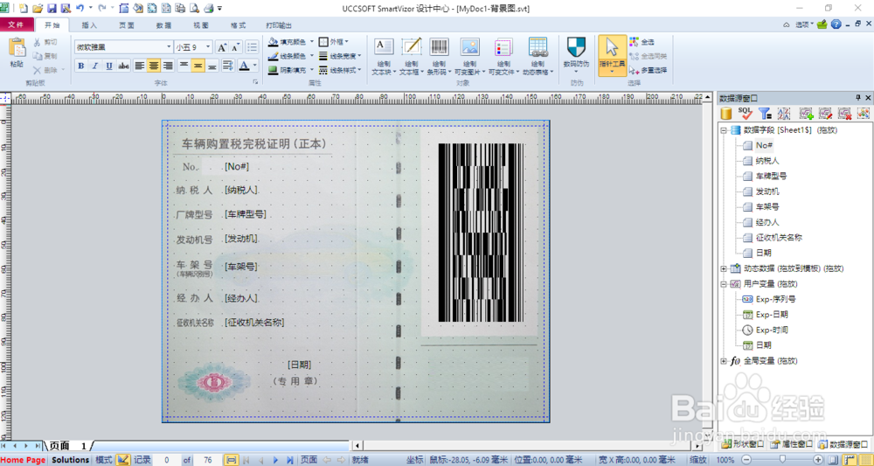Click Multi-select (多重选择) button

click(x=649, y=70)
